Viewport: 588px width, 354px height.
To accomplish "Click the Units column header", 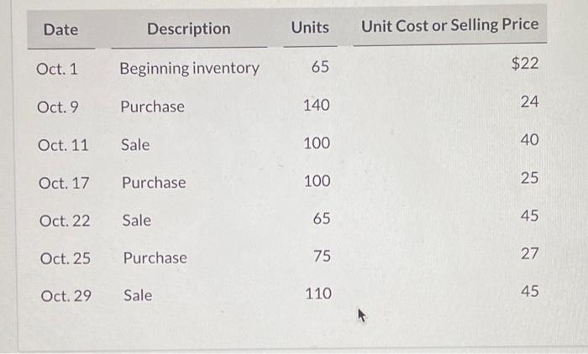I will [x=310, y=28].
